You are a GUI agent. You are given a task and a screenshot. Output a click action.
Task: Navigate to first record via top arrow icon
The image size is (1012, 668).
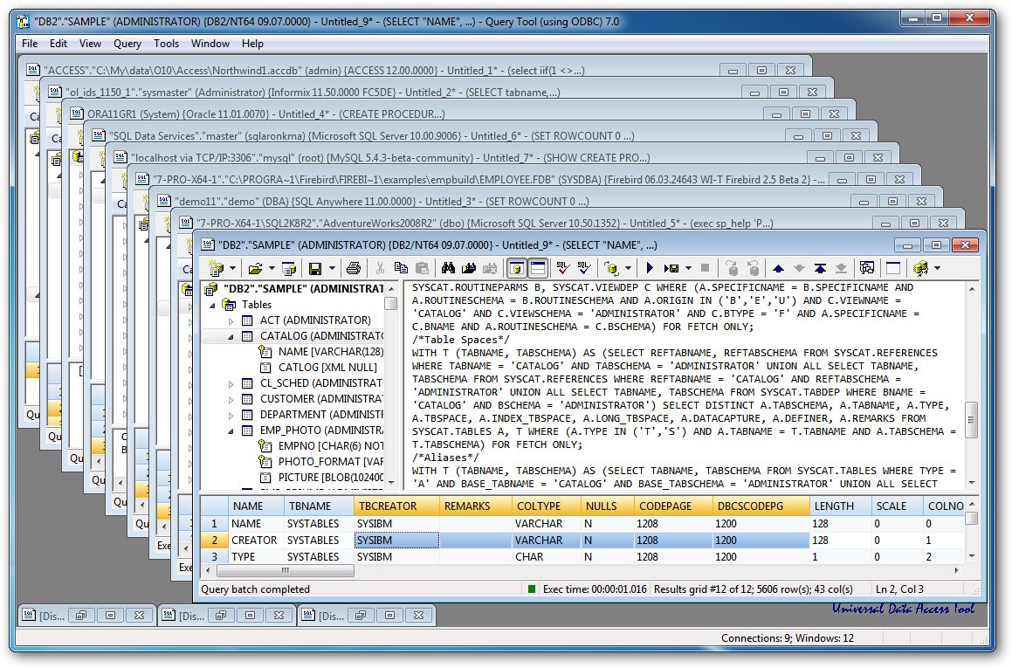point(821,268)
